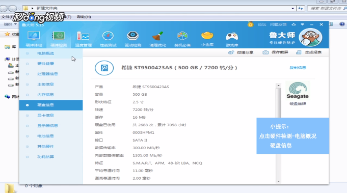Click the Explorer search box
The image size is (347, 193).
click(x=327, y=8)
